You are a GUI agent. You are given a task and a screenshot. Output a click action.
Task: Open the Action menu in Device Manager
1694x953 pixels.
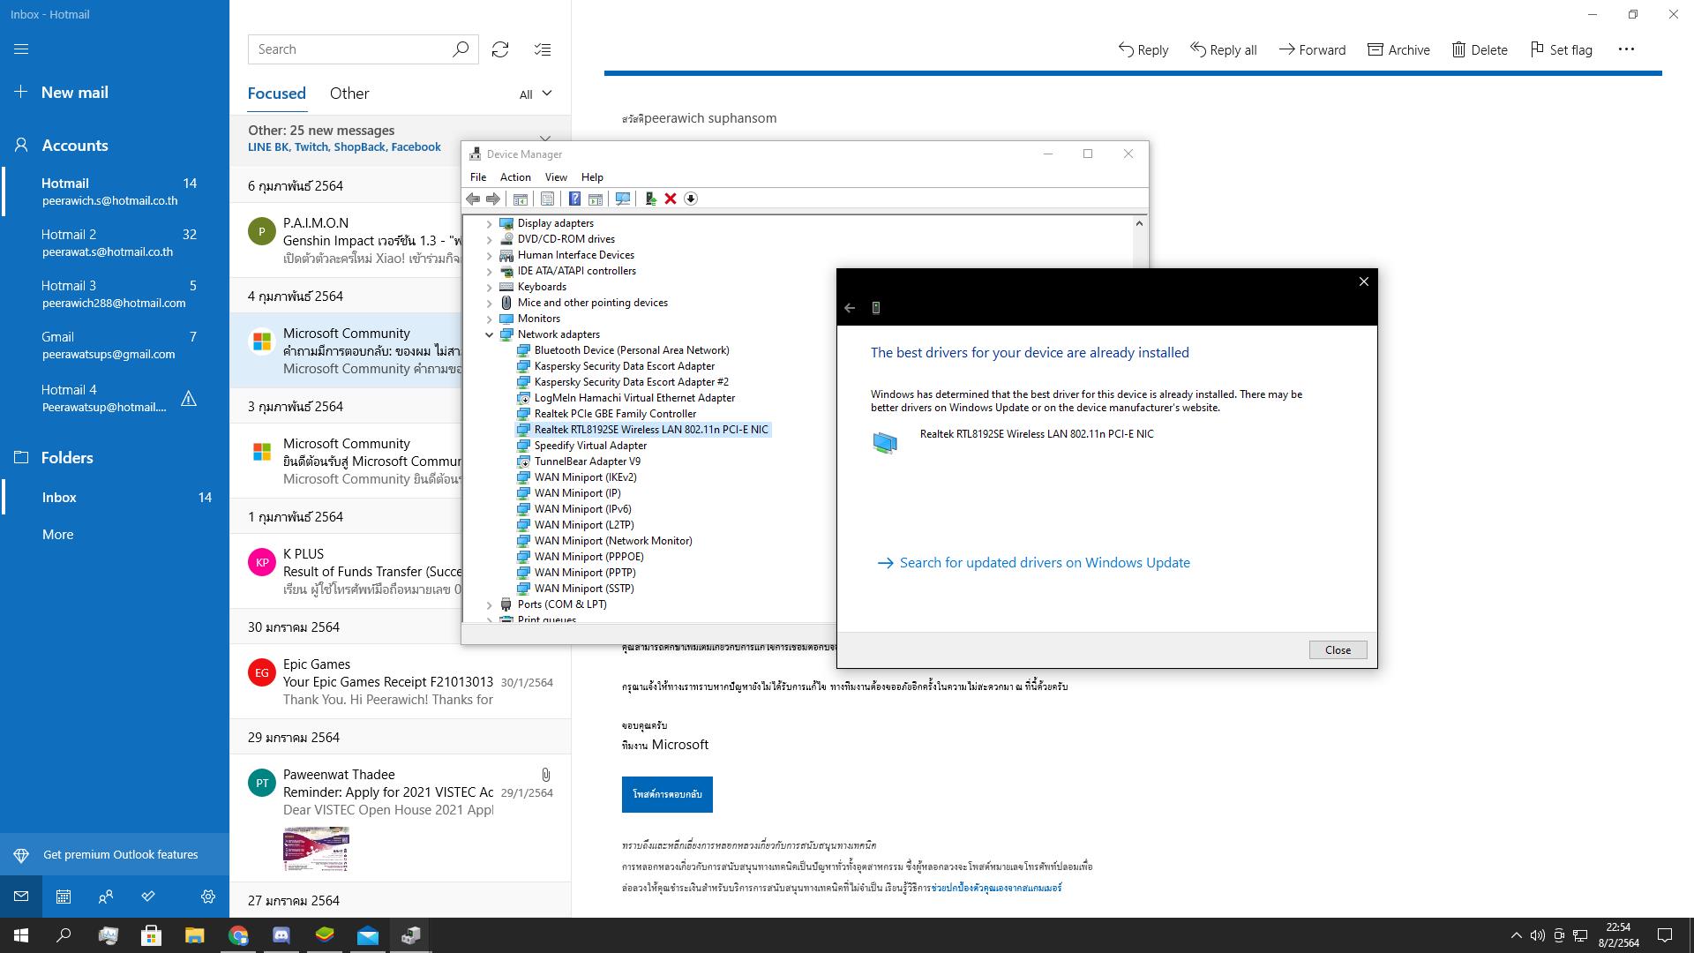515,177
